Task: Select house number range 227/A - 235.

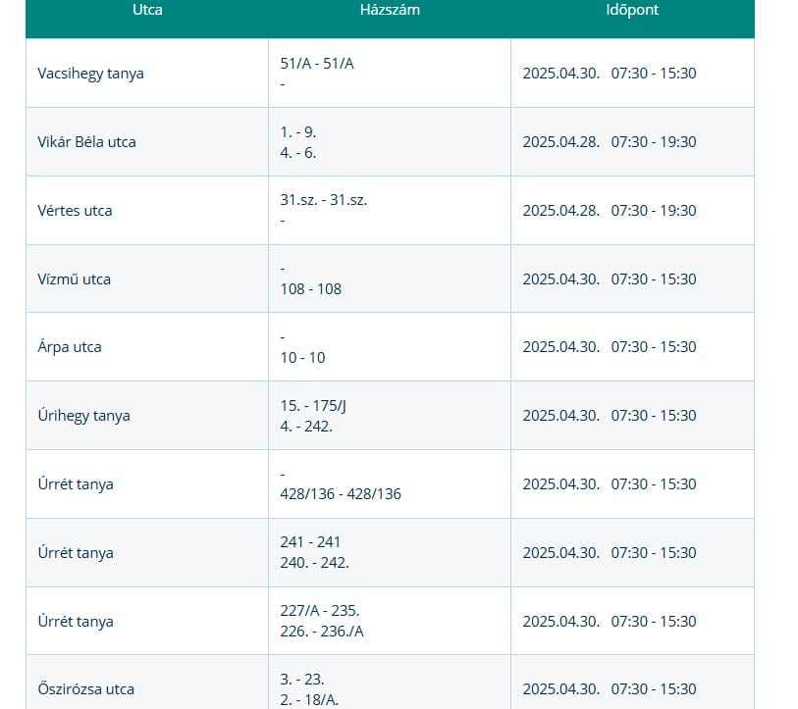Action: (x=319, y=611)
